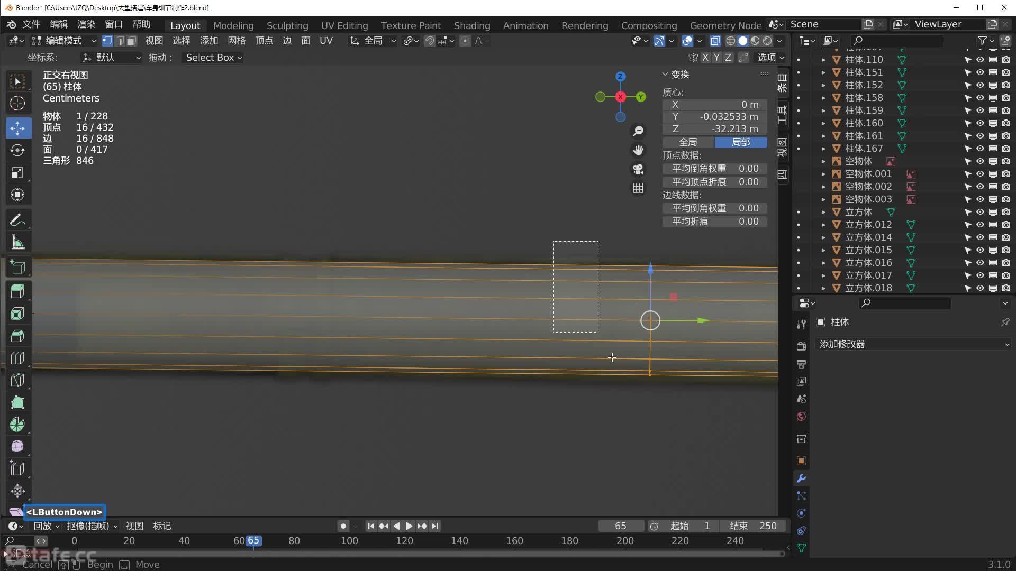The height and width of the screenshot is (571, 1016).
Task: Expand the 柱体.151 outliner item
Action: (823, 72)
